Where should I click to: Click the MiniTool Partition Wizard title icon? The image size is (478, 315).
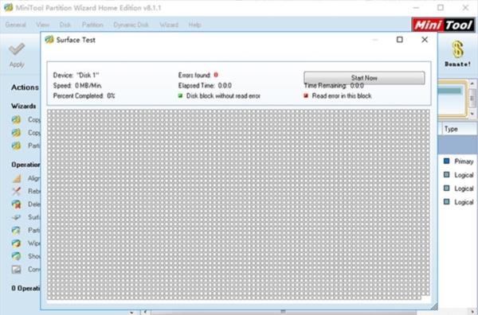click(x=8, y=7)
